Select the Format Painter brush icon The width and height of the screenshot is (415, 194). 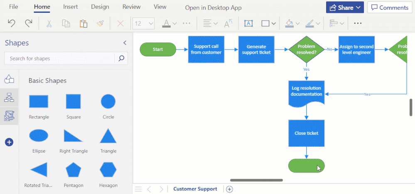tap(100, 24)
